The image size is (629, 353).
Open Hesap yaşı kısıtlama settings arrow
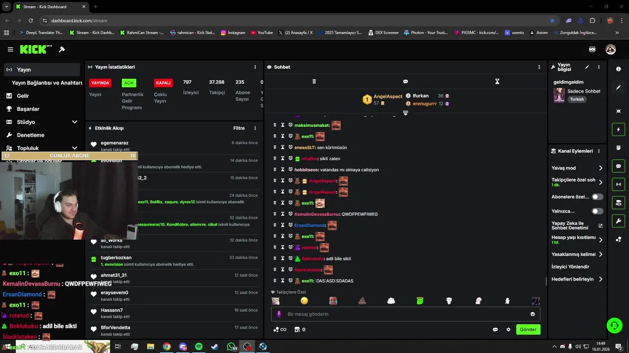coord(600,240)
